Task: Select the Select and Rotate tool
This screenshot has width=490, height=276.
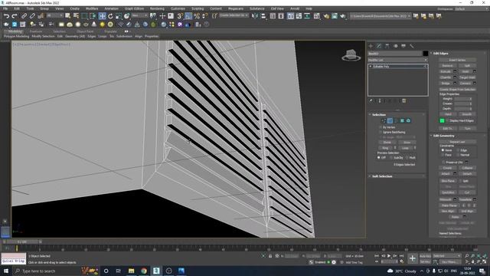Action: click(110, 16)
